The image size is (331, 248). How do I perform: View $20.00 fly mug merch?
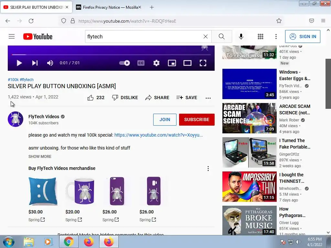(x=80, y=191)
